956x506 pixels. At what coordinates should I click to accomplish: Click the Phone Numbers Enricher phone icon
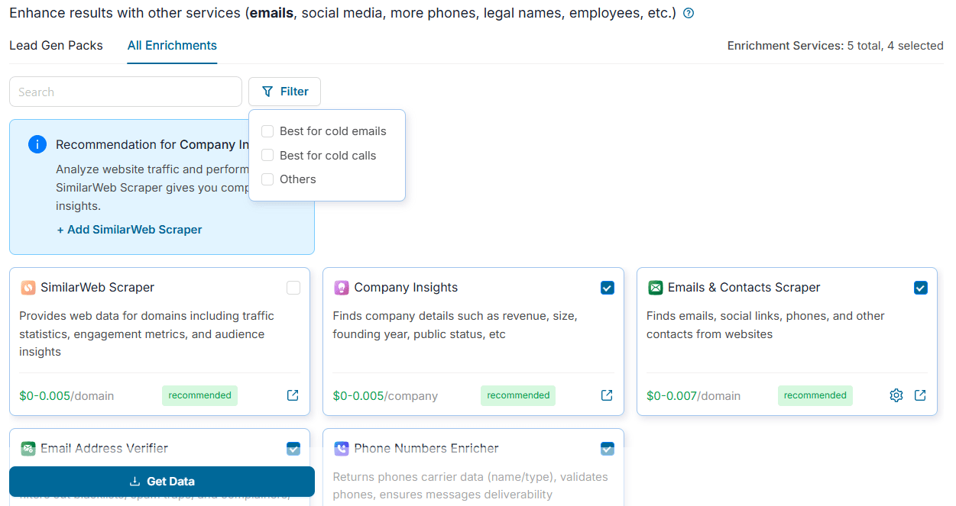[342, 449]
